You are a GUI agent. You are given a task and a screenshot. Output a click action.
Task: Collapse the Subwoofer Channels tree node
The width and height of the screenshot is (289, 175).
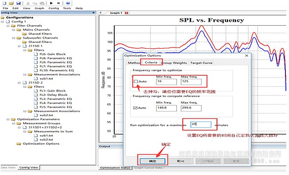[x=13, y=38]
